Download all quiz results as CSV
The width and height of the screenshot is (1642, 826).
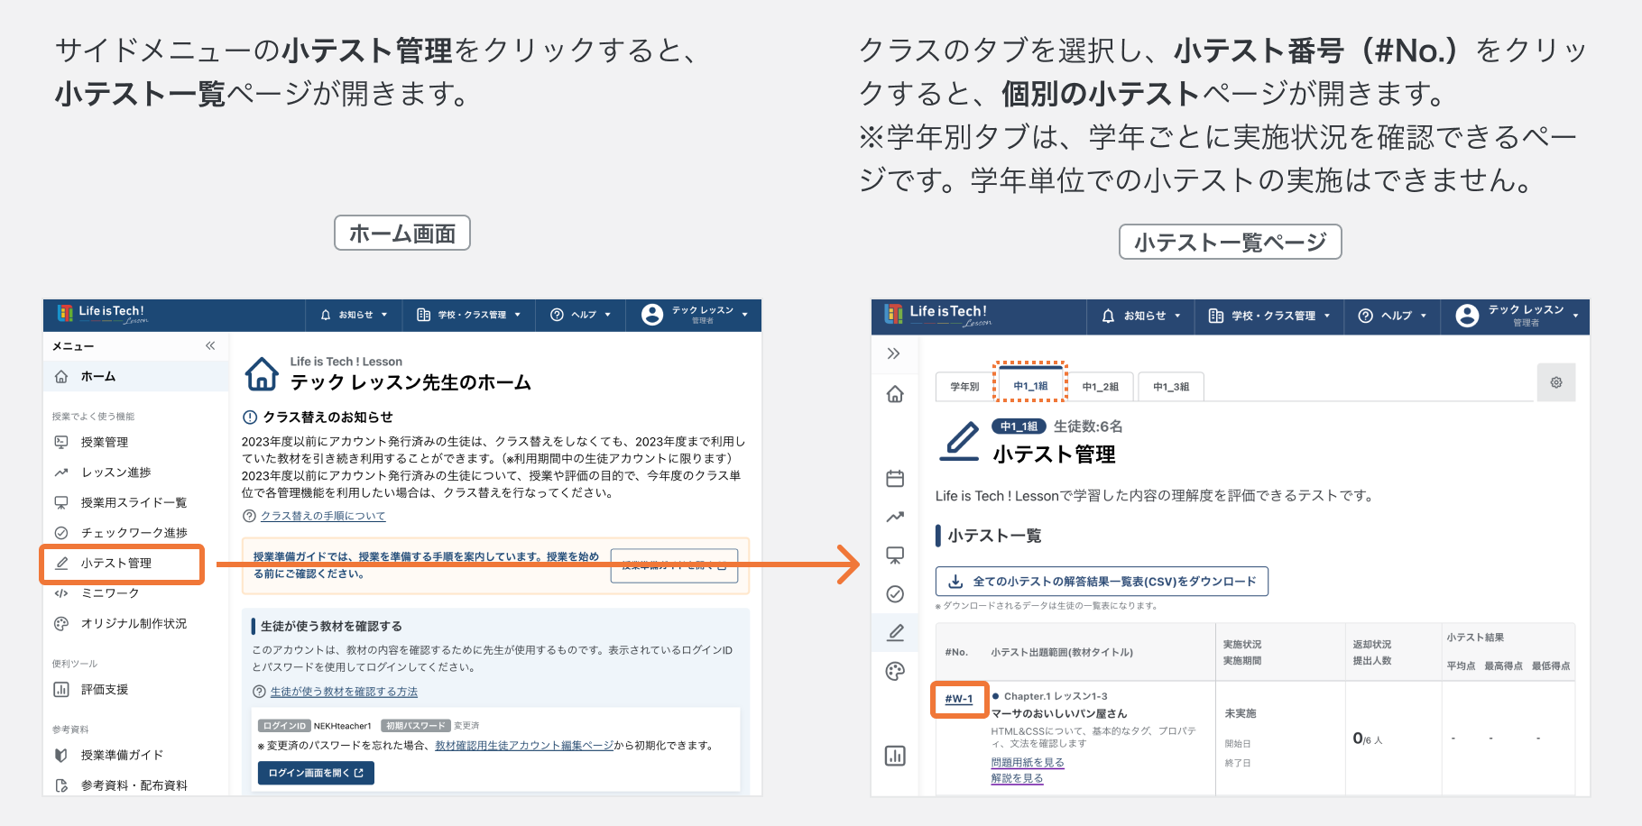tap(1101, 581)
